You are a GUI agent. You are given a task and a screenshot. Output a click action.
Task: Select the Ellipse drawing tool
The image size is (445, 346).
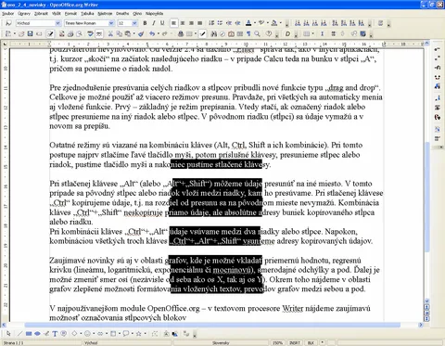[x=37, y=334]
